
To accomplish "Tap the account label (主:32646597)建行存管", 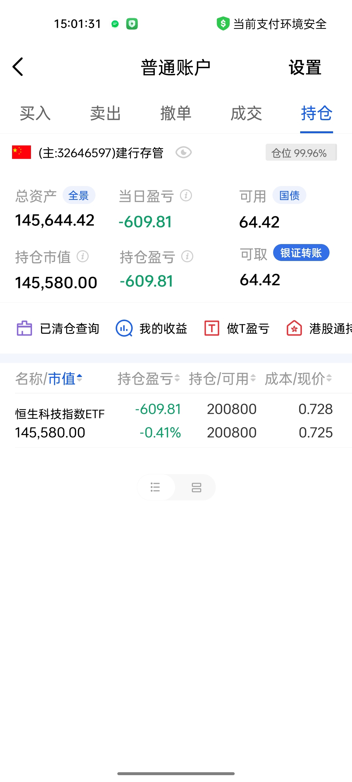I will (x=101, y=153).
